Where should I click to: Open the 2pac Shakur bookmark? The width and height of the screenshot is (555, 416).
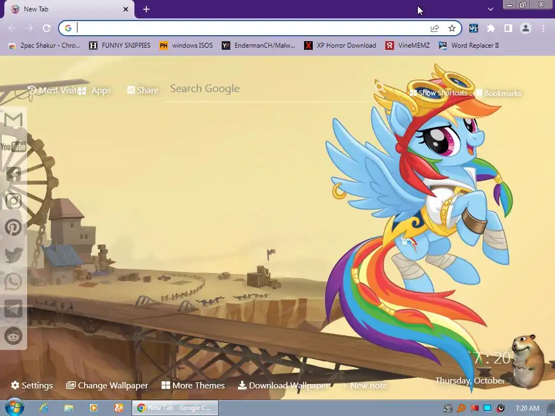[44, 45]
